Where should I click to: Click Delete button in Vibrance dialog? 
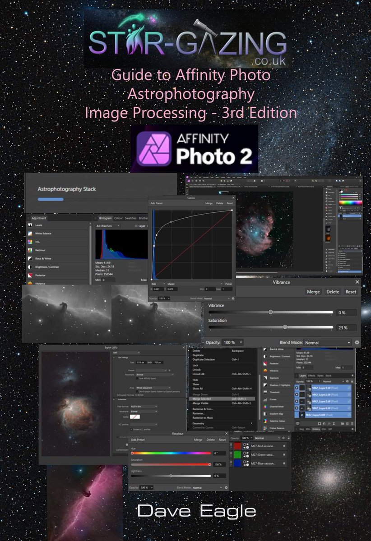point(333,292)
